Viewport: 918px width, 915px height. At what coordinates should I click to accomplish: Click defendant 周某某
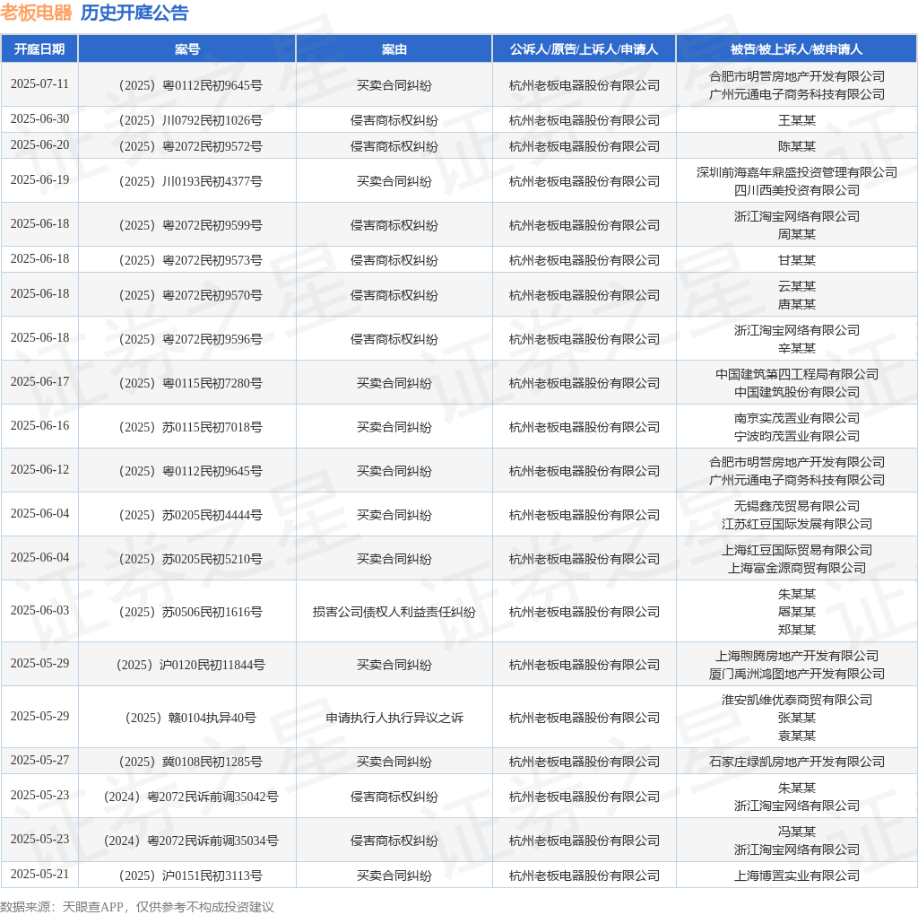tap(797, 234)
